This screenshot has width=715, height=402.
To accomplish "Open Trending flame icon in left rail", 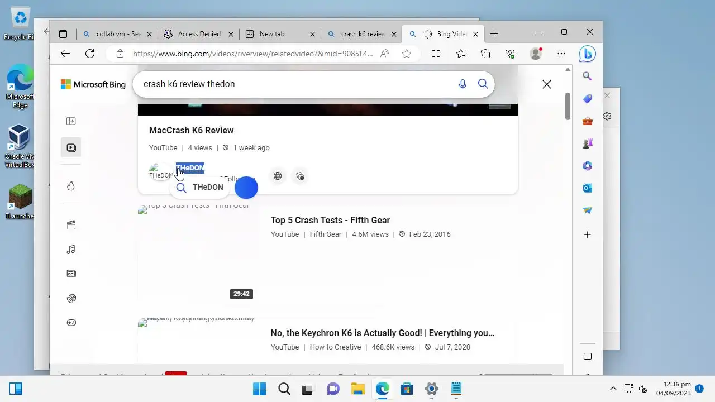I will pos(71,186).
